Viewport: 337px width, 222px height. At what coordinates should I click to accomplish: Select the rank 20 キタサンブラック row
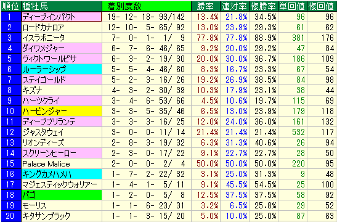click(169, 216)
